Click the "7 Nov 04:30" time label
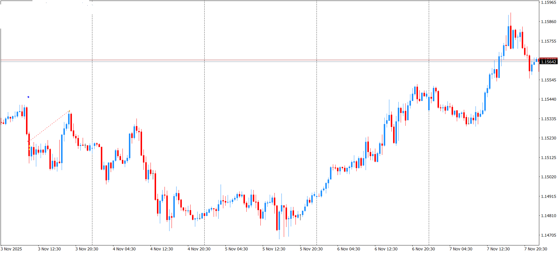The width and height of the screenshot is (560, 253). point(461,249)
